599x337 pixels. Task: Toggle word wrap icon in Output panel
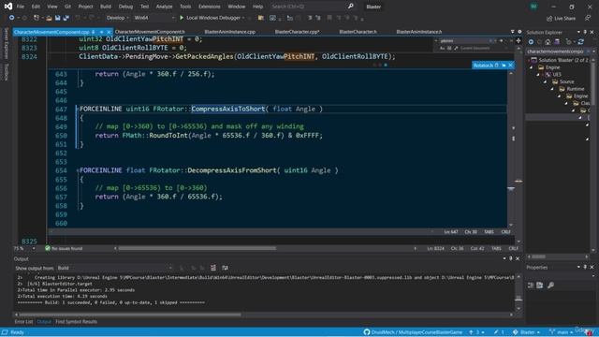point(225,268)
